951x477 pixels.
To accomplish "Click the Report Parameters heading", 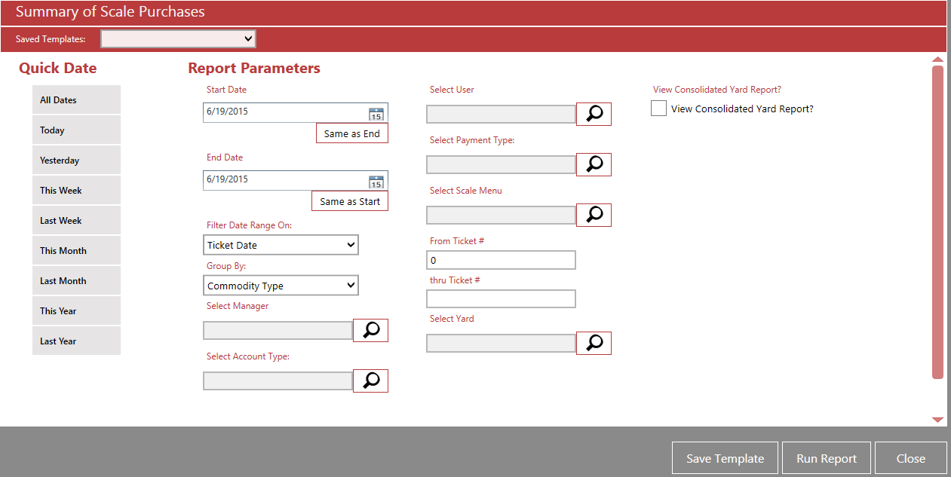I will point(254,68).
